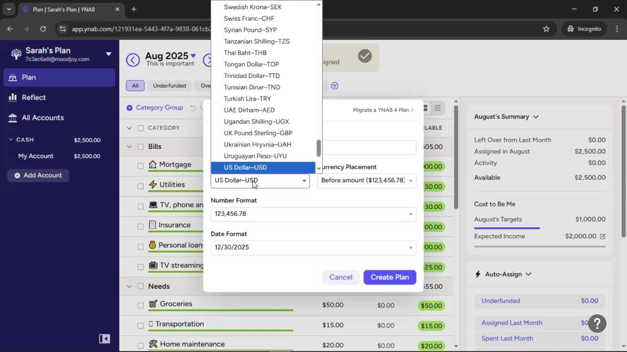Click the compact list view icon
The height and width of the screenshot is (352, 627).
[438, 108]
